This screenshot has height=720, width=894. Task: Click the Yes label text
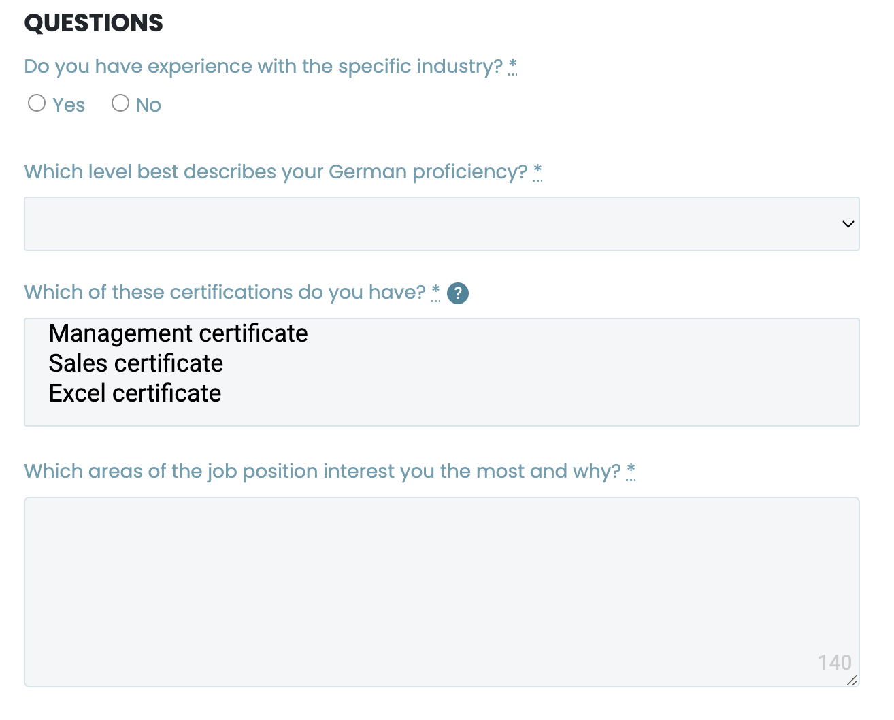[69, 105]
